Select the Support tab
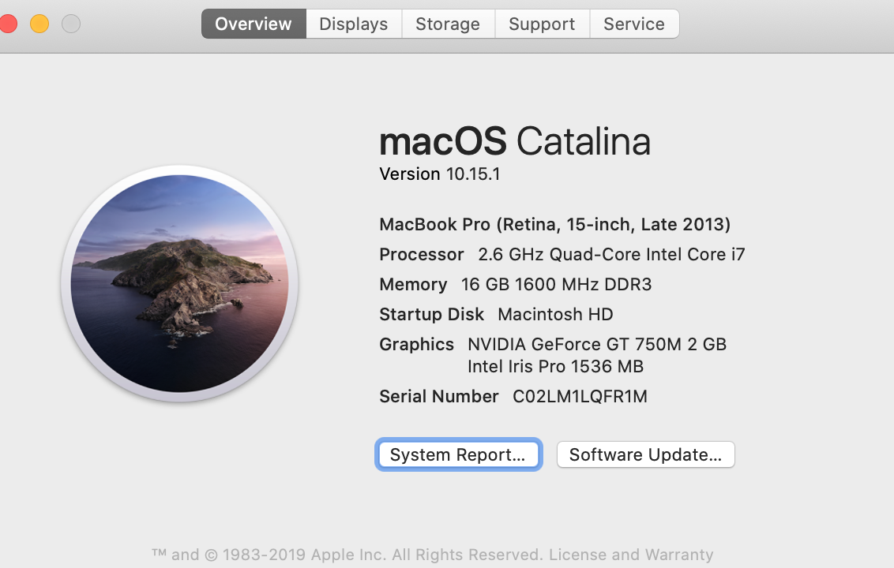This screenshot has width=894, height=568. pos(541,24)
